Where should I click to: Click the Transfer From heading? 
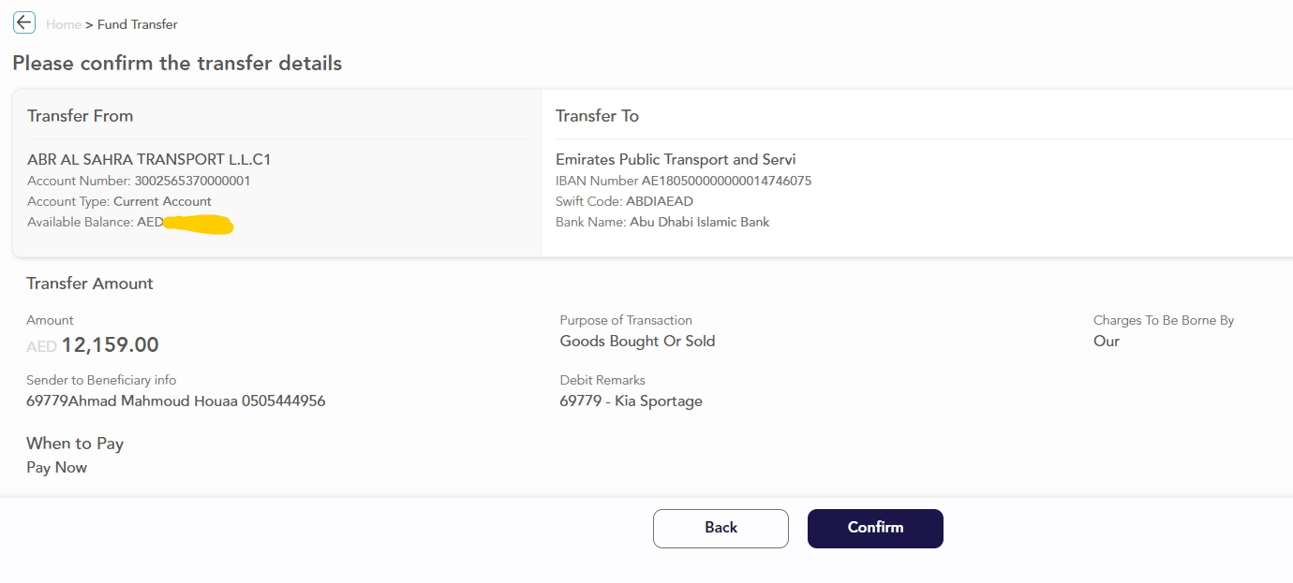81,116
